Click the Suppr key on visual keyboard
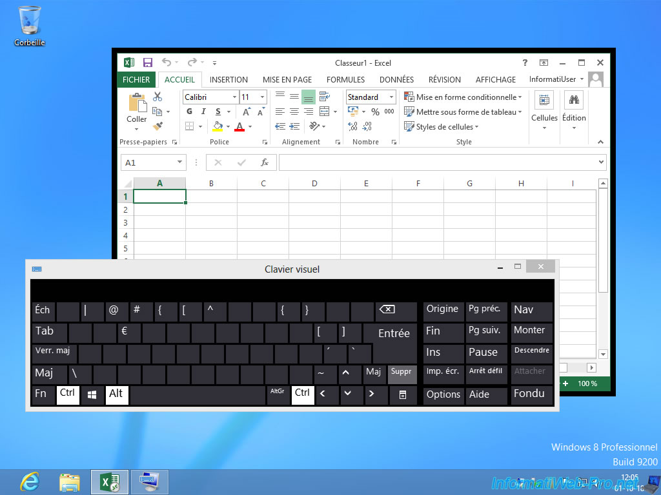This screenshot has height=495, width=661. [x=402, y=374]
